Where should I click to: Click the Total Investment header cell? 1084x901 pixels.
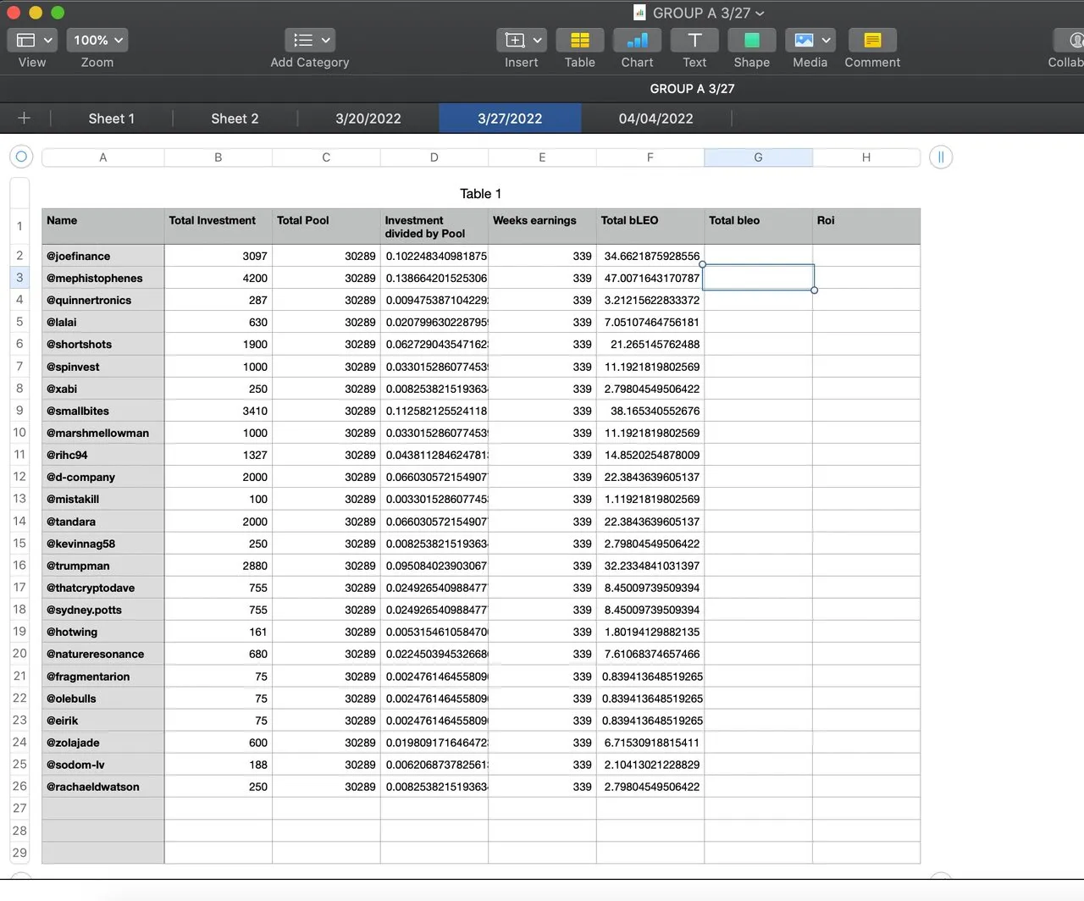(218, 227)
